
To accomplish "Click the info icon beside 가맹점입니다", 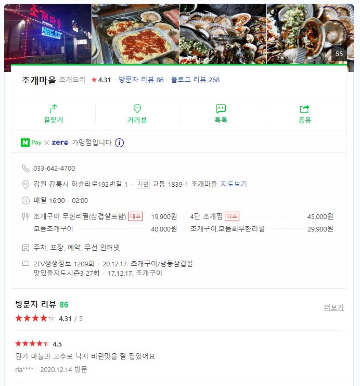I will coord(120,143).
